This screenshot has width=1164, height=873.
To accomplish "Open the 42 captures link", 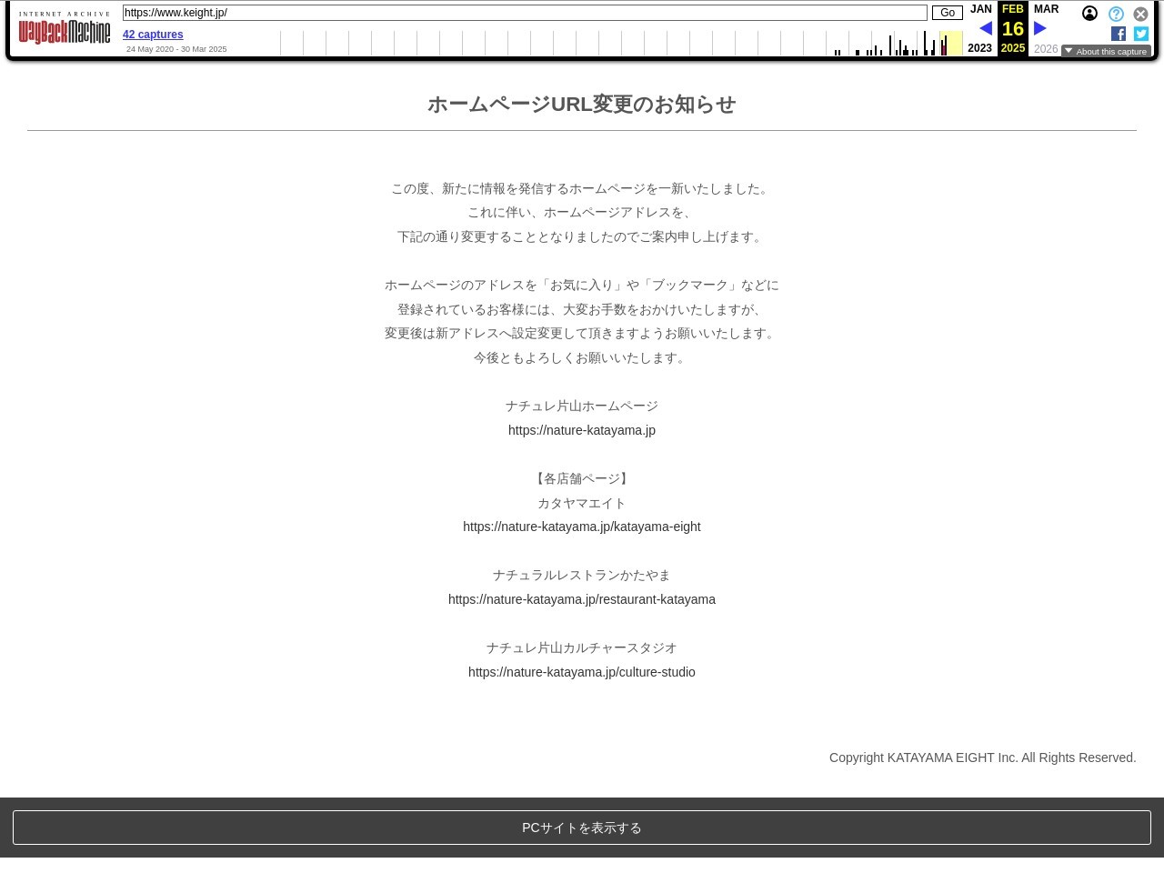I will pyautogui.click(x=153, y=35).
